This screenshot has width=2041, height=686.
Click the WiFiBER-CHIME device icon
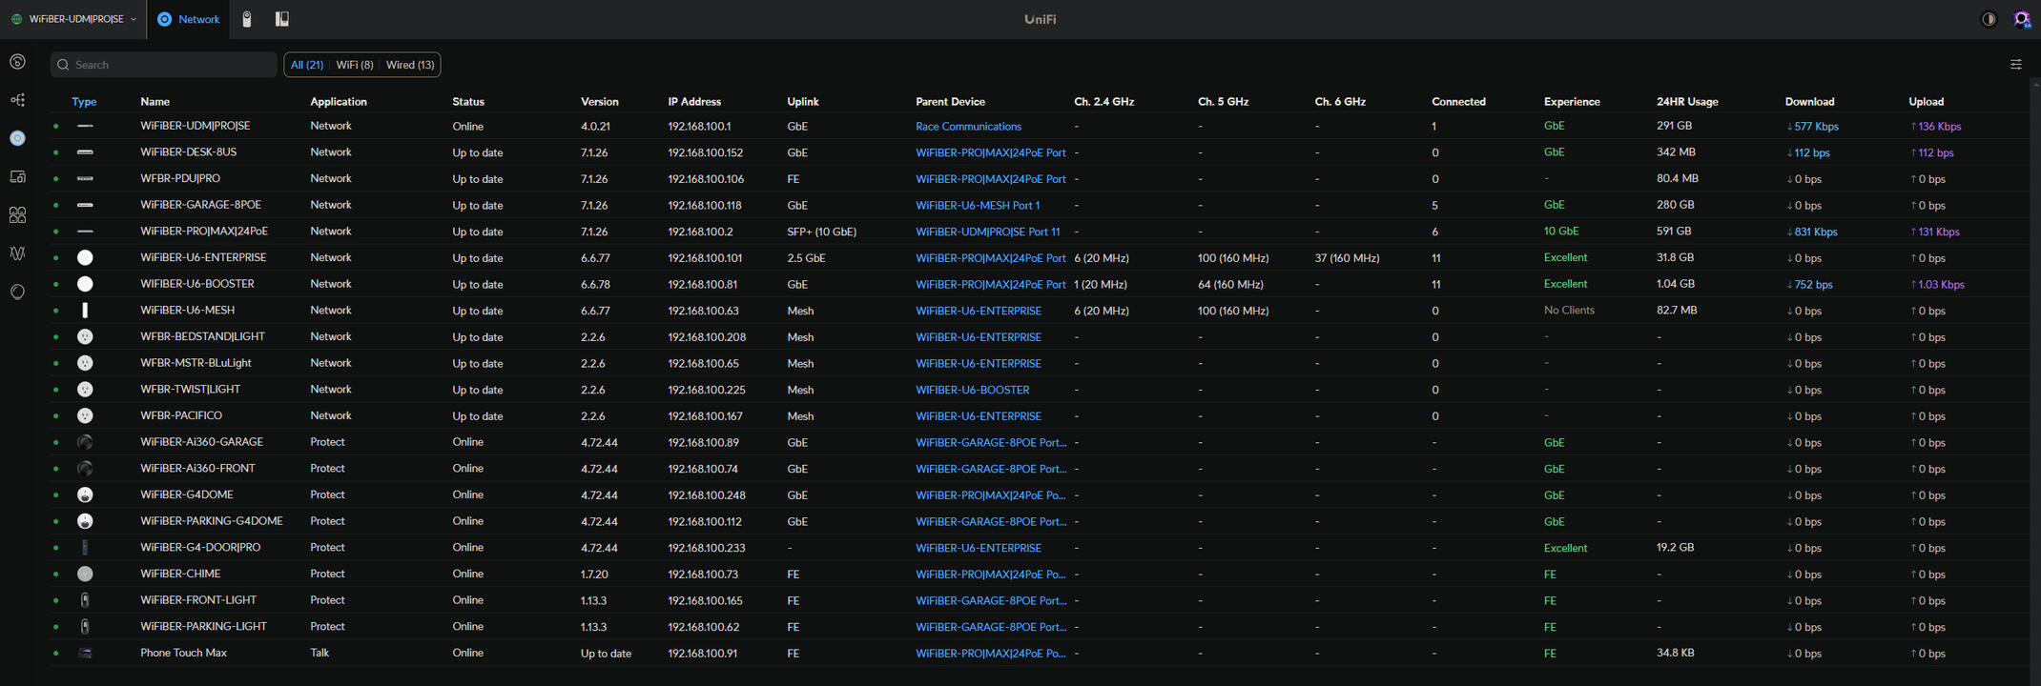tap(85, 574)
